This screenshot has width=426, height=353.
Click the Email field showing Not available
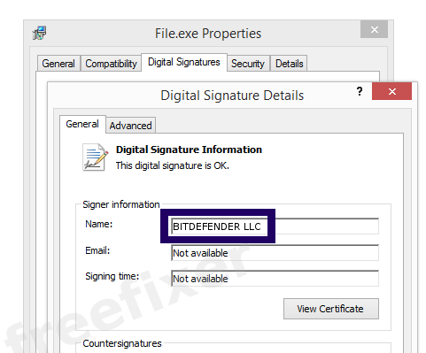pos(275,253)
